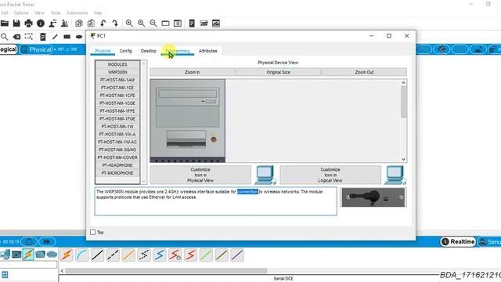The width and height of the screenshot is (501, 282).
Task: Click the power cycle devices round button
Action: (x=29, y=242)
